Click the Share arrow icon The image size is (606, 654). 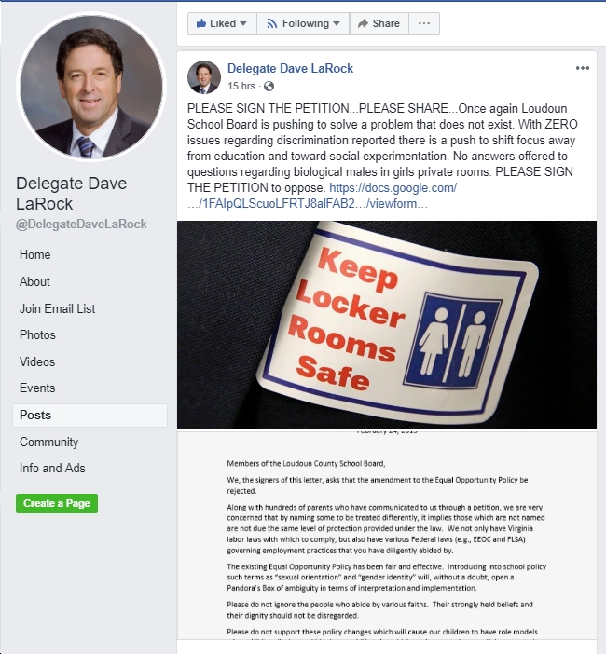(x=363, y=23)
